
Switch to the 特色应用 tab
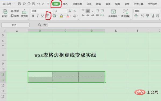153,4
